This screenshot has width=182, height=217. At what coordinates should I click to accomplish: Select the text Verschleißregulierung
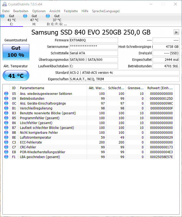click(36, 108)
